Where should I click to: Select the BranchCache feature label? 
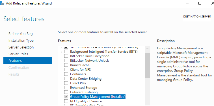click(x=80, y=65)
